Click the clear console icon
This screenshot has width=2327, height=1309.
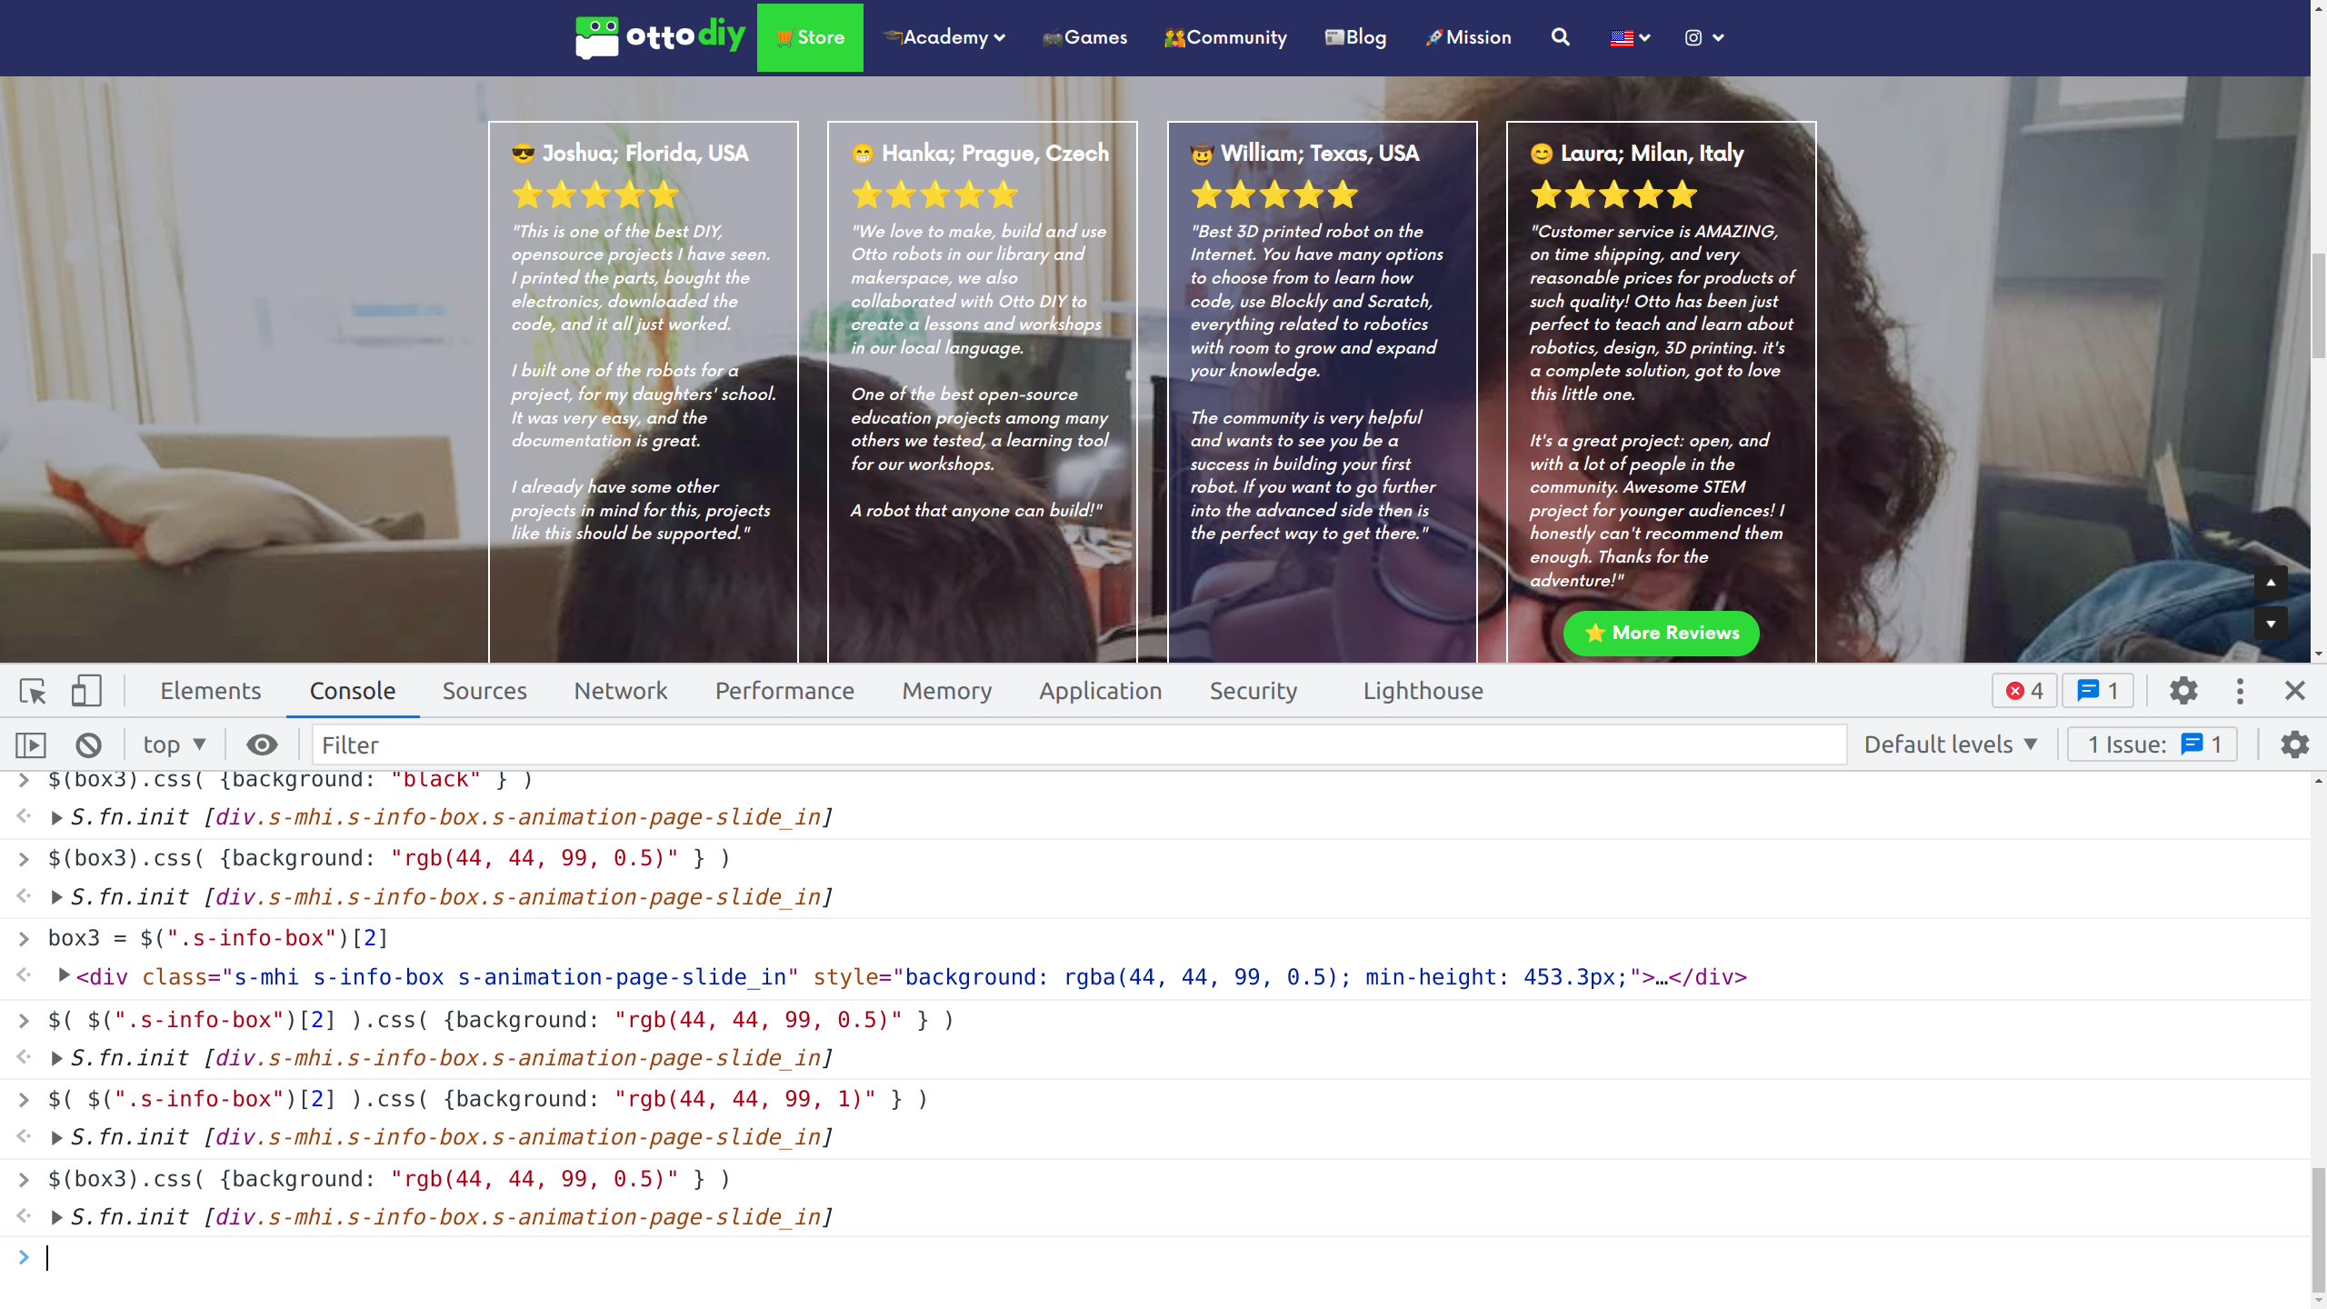tap(88, 745)
